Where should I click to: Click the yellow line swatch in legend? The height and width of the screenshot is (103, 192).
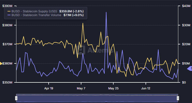point(9,11)
